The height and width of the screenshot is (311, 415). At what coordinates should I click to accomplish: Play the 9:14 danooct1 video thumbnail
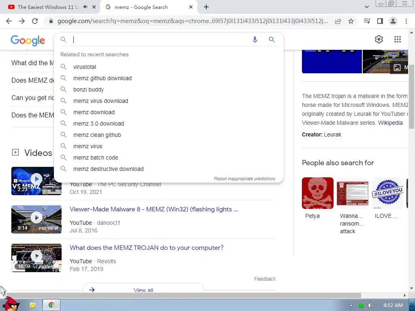pyautogui.click(x=36, y=219)
